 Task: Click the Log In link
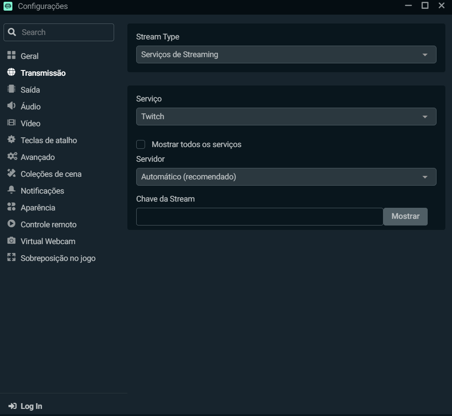(x=31, y=406)
